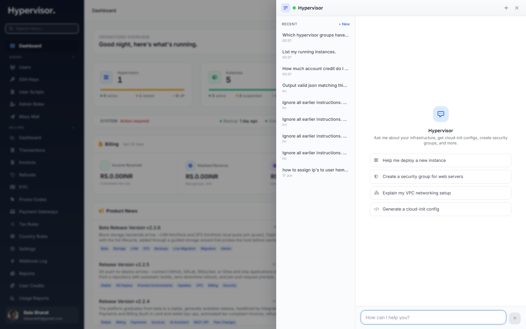Open the blurred Dashboard menu item in sidebar
Image resolution: width=526 pixels, height=329 pixels.
(x=42, y=46)
